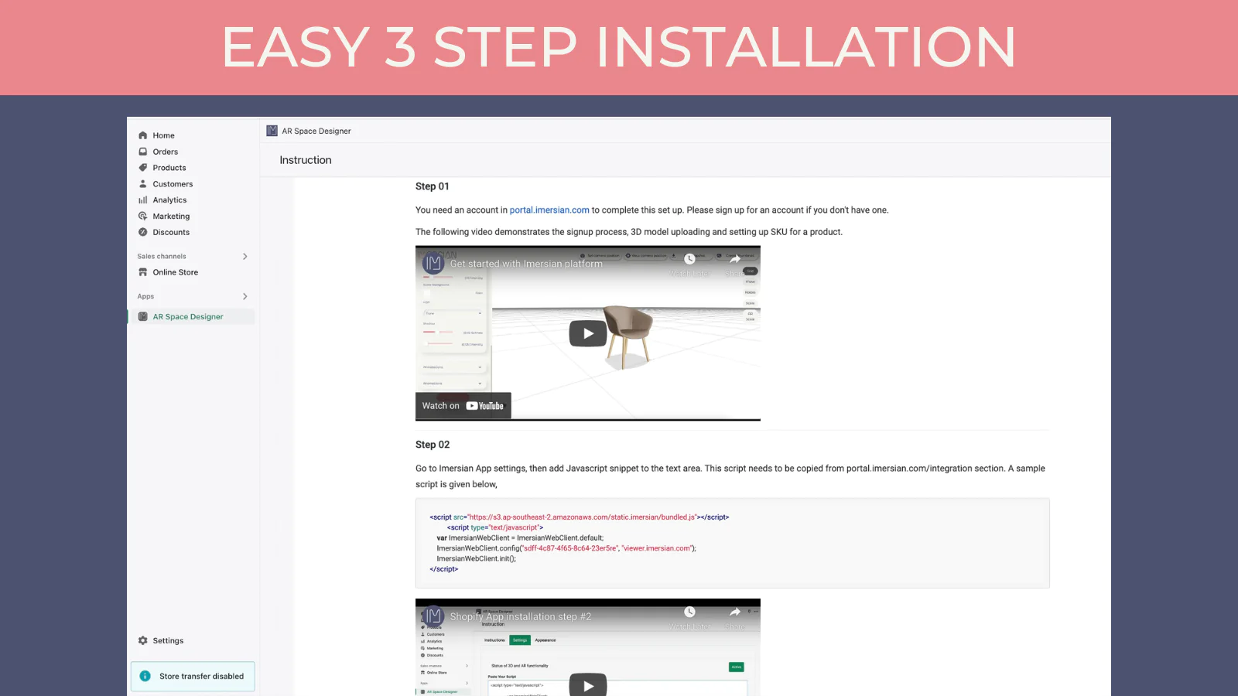Click the Online Store shop icon
Image resolution: width=1238 pixels, height=696 pixels.
pos(143,272)
